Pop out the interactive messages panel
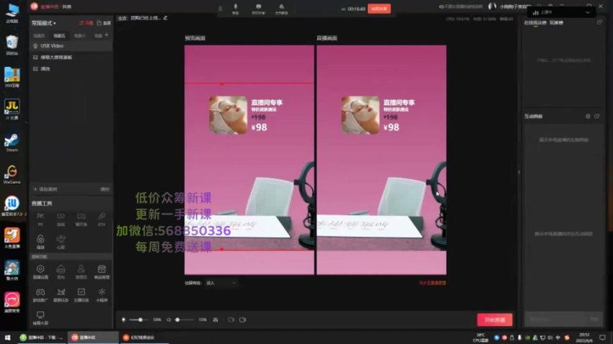Viewport: 613px width, 344px height. 597,117
